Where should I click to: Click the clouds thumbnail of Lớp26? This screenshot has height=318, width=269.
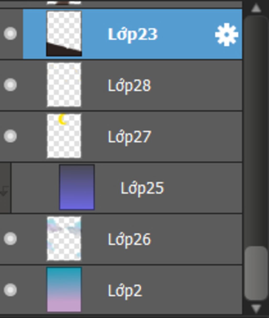64,239
